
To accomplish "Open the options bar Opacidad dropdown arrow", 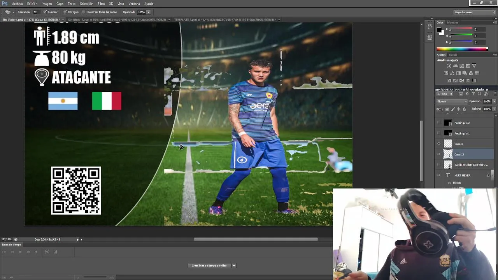I will (x=148, y=12).
